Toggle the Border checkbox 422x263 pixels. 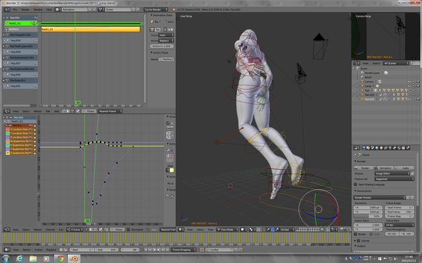click(355, 234)
